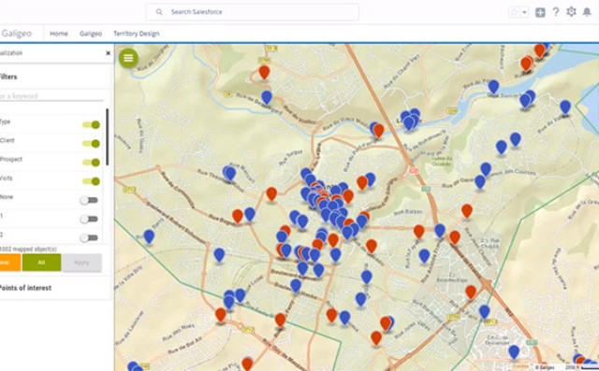
Task: Click the search magnifier icon
Action: point(159,12)
